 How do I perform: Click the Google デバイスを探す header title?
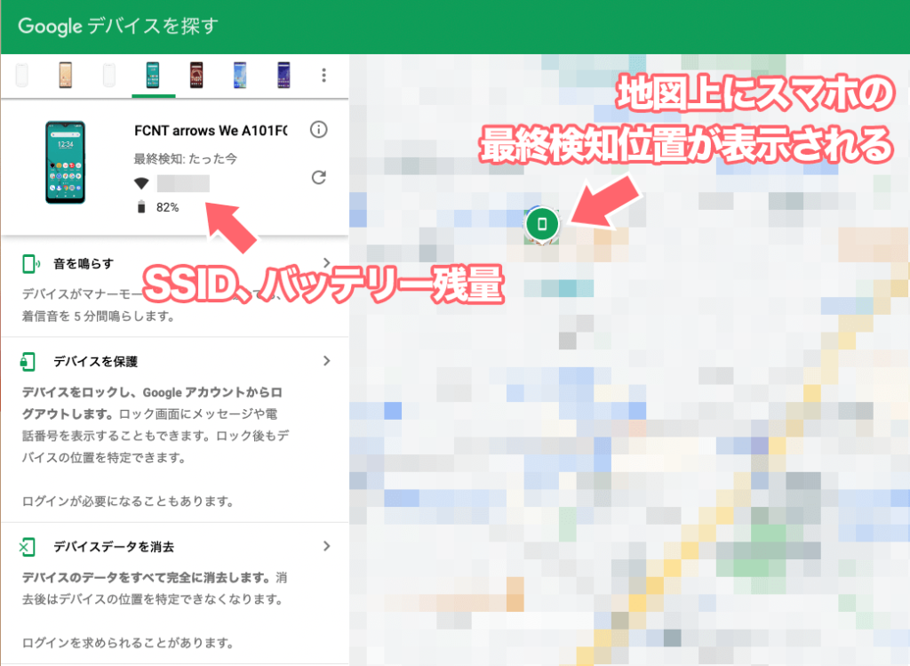(118, 26)
